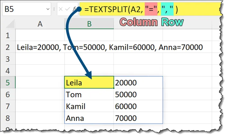Click the cell containing Anna
Screen dimensions: 225x135
click(89, 118)
